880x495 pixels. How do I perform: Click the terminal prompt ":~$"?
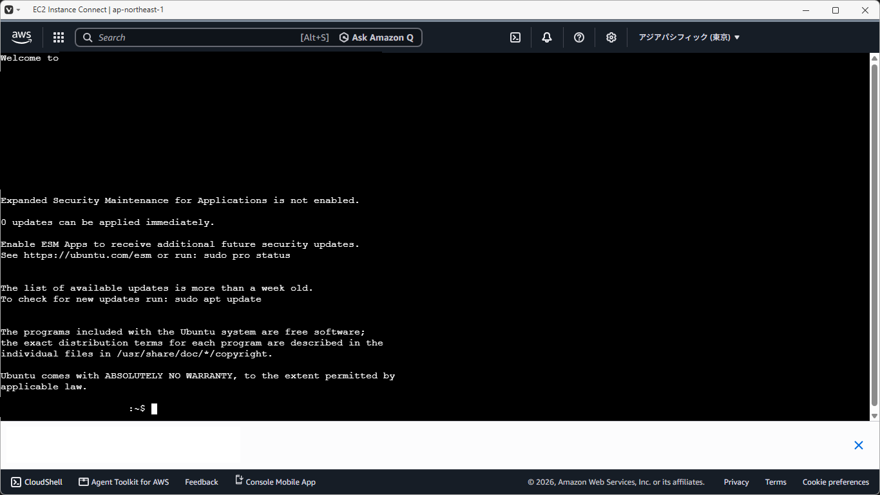[137, 409]
